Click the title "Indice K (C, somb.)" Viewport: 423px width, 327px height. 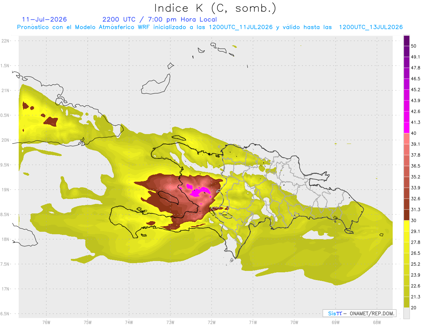215,8
